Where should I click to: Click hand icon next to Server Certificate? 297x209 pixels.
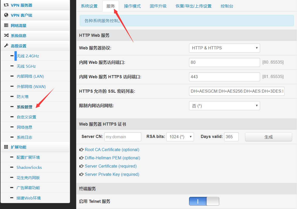click(x=81, y=166)
